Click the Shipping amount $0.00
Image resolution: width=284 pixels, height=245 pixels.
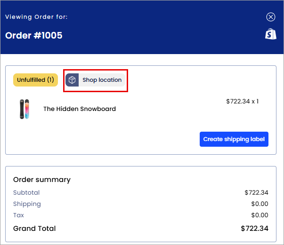(x=260, y=204)
